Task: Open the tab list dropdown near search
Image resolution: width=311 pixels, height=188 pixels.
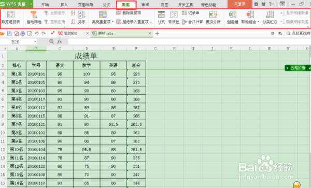Action: click(280, 34)
